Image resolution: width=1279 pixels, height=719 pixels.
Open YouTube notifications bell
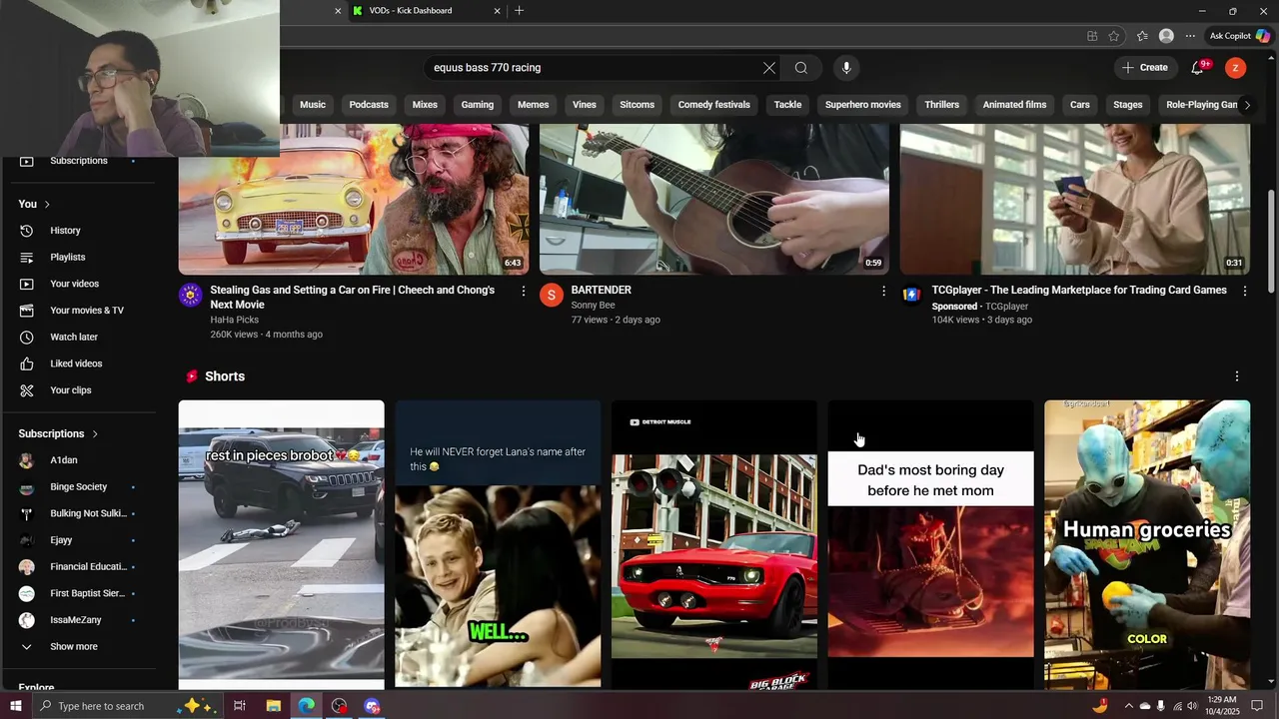[x=1198, y=68]
